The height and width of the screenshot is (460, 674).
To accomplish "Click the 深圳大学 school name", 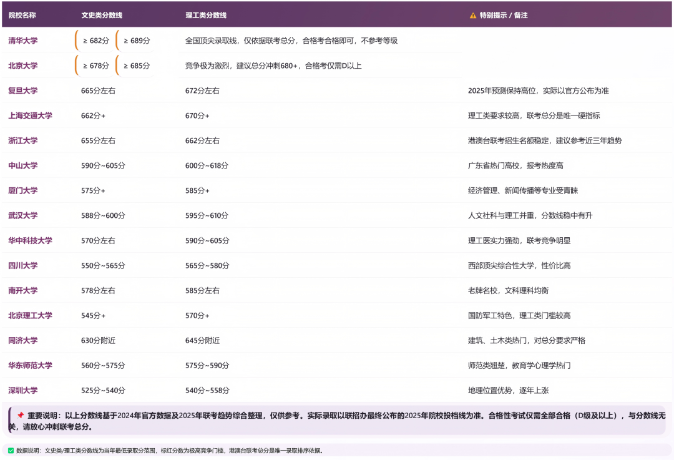I will click(x=23, y=390).
